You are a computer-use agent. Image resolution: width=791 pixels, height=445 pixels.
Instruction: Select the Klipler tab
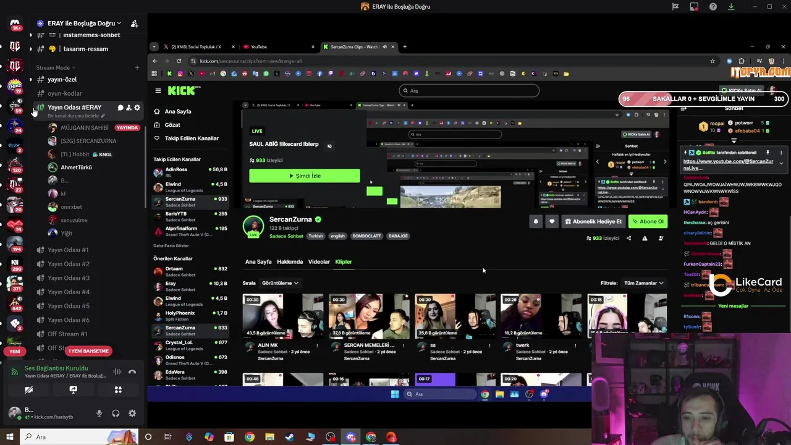click(x=344, y=261)
